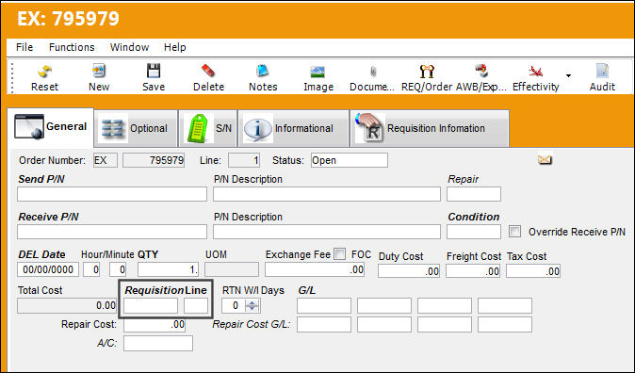Decrease RTN W/I Days with down arrow
635x373 pixels.
click(252, 309)
